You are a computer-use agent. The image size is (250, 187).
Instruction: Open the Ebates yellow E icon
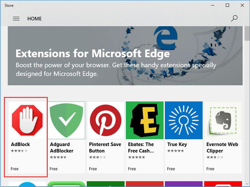pos(145,120)
